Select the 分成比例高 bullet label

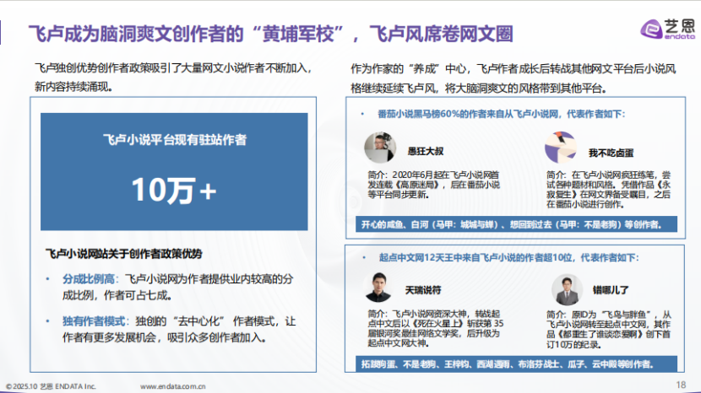[89, 279]
